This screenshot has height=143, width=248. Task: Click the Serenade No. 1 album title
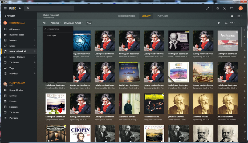(178, 119)
